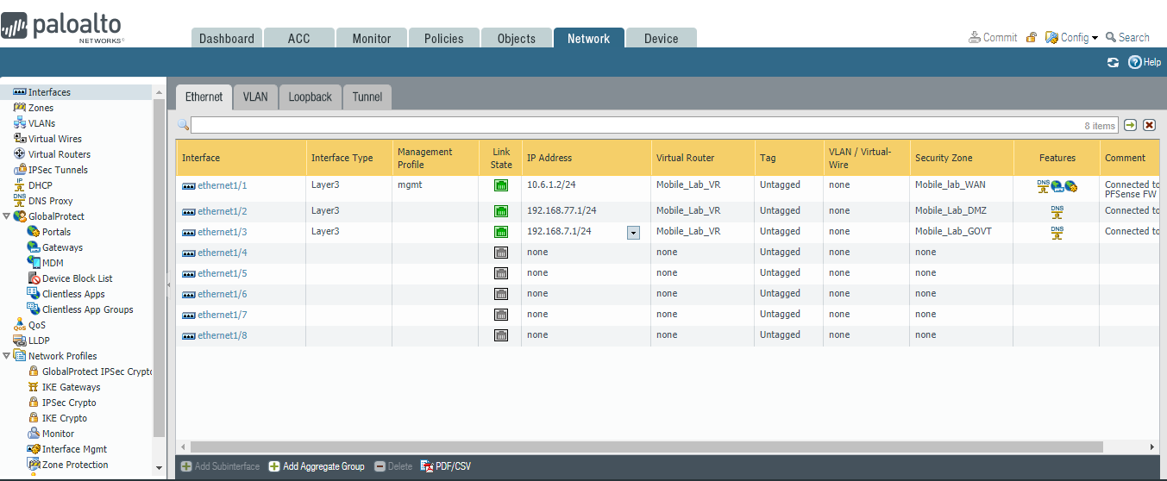The width and height of the screenshot is (1167, 481).
Task: Select the Tunnel sub-tab
Action: pyautogui.click(x=367, y=97)
